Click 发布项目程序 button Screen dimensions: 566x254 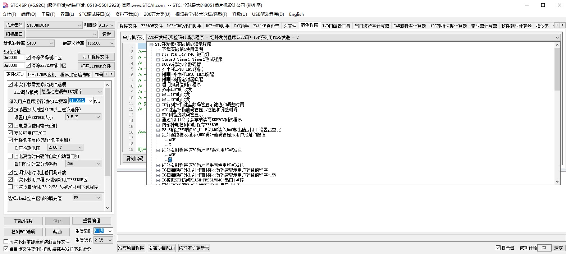point(131,248)
